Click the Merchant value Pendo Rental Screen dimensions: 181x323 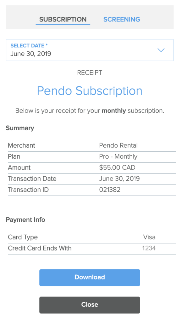coord(118,145)
